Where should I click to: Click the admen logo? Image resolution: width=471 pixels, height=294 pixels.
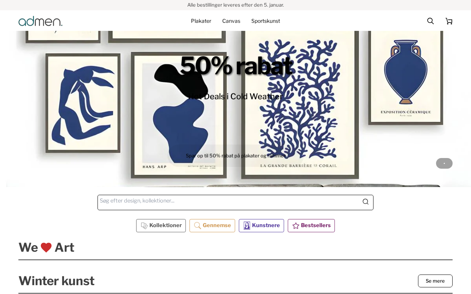point(40,21)
